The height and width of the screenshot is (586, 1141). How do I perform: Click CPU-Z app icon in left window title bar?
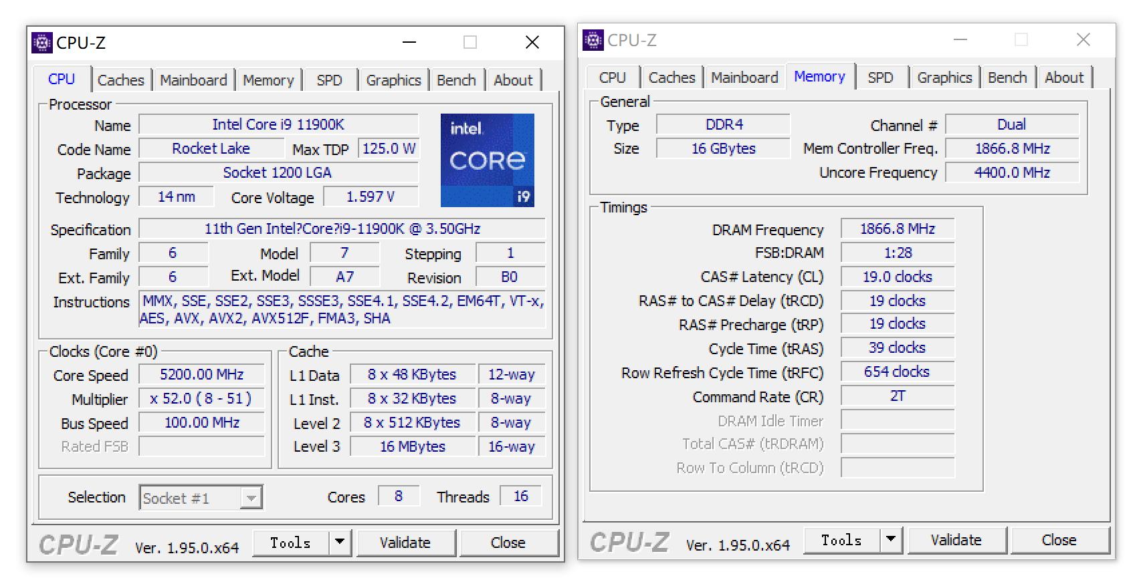(x=42, y=43)
